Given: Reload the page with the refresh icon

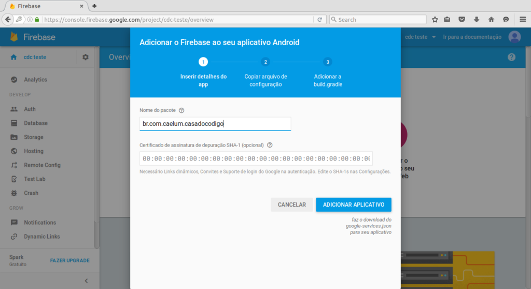Looking at the screenshot, I should pos(319,20).
